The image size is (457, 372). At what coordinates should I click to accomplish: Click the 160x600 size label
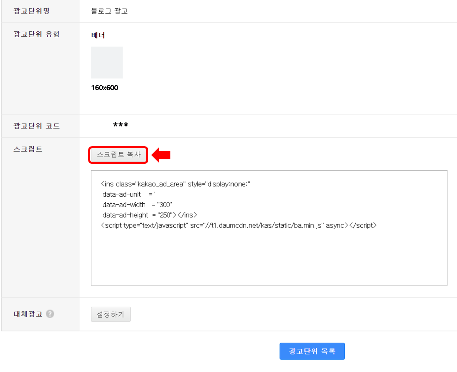[x=104, y=88]
